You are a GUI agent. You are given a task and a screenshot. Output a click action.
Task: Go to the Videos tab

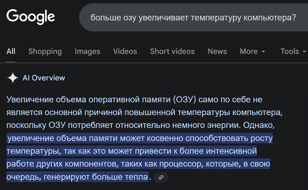pyautogui.click(x=125, y=51)
